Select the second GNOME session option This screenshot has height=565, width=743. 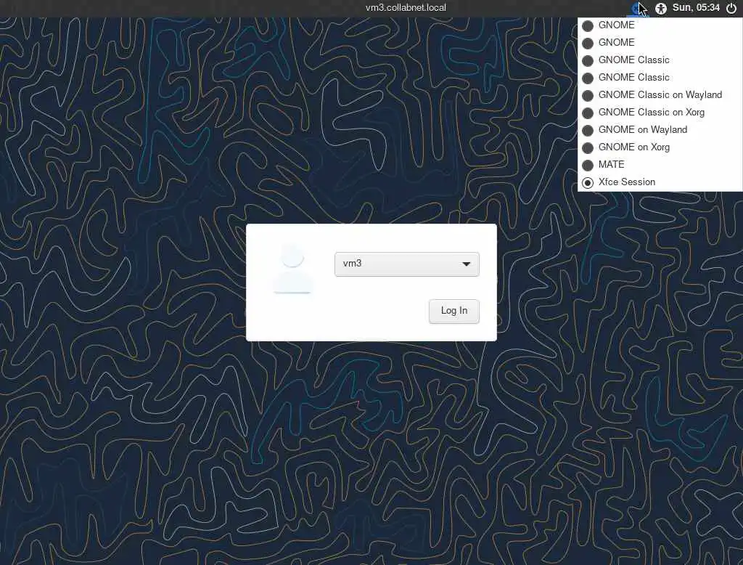[660, 43]
